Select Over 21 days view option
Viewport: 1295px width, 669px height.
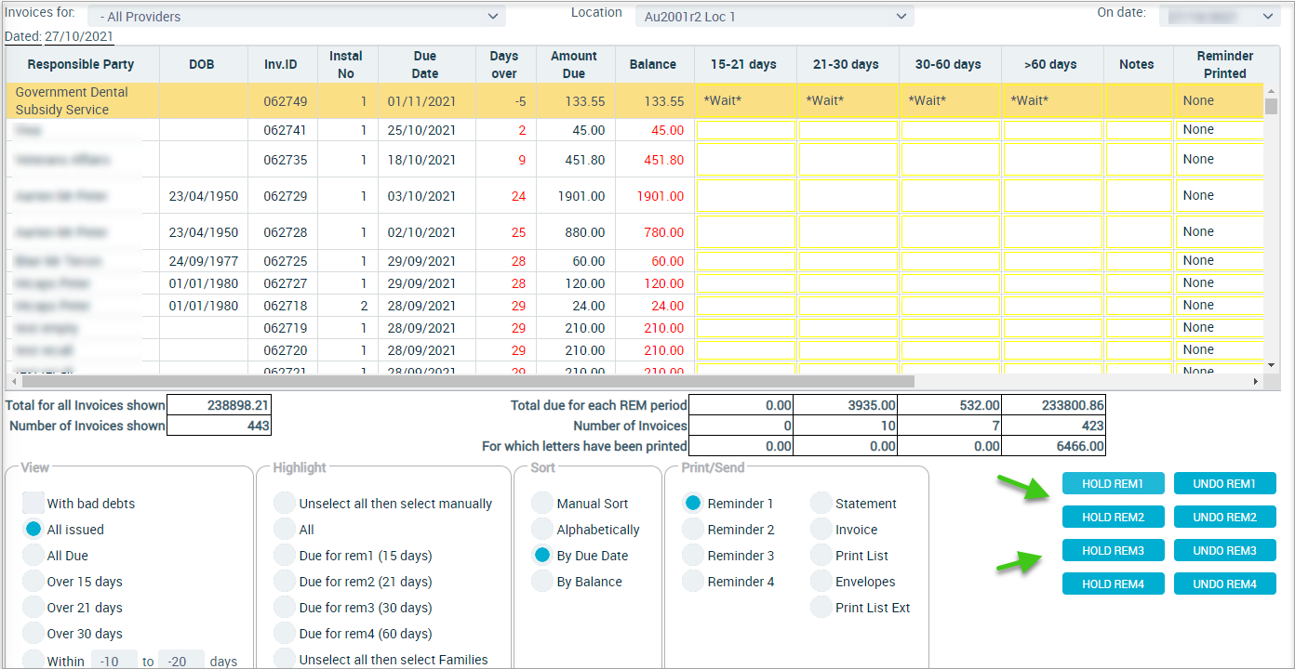coord(33,608)
